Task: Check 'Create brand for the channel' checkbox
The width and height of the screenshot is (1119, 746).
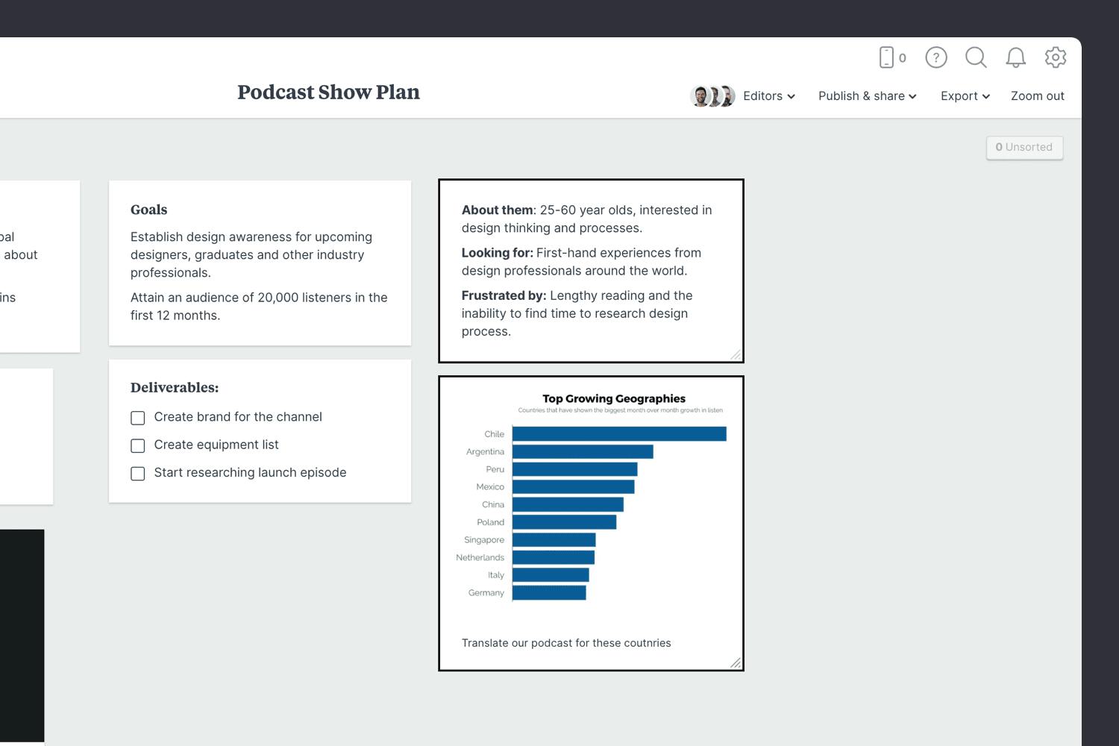Action: click(x=138, y=418)
